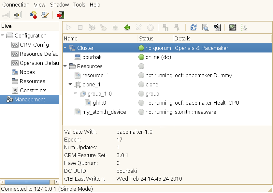Open the Connection menu
This screenshot has height=193, width=273.
[16, 5]
